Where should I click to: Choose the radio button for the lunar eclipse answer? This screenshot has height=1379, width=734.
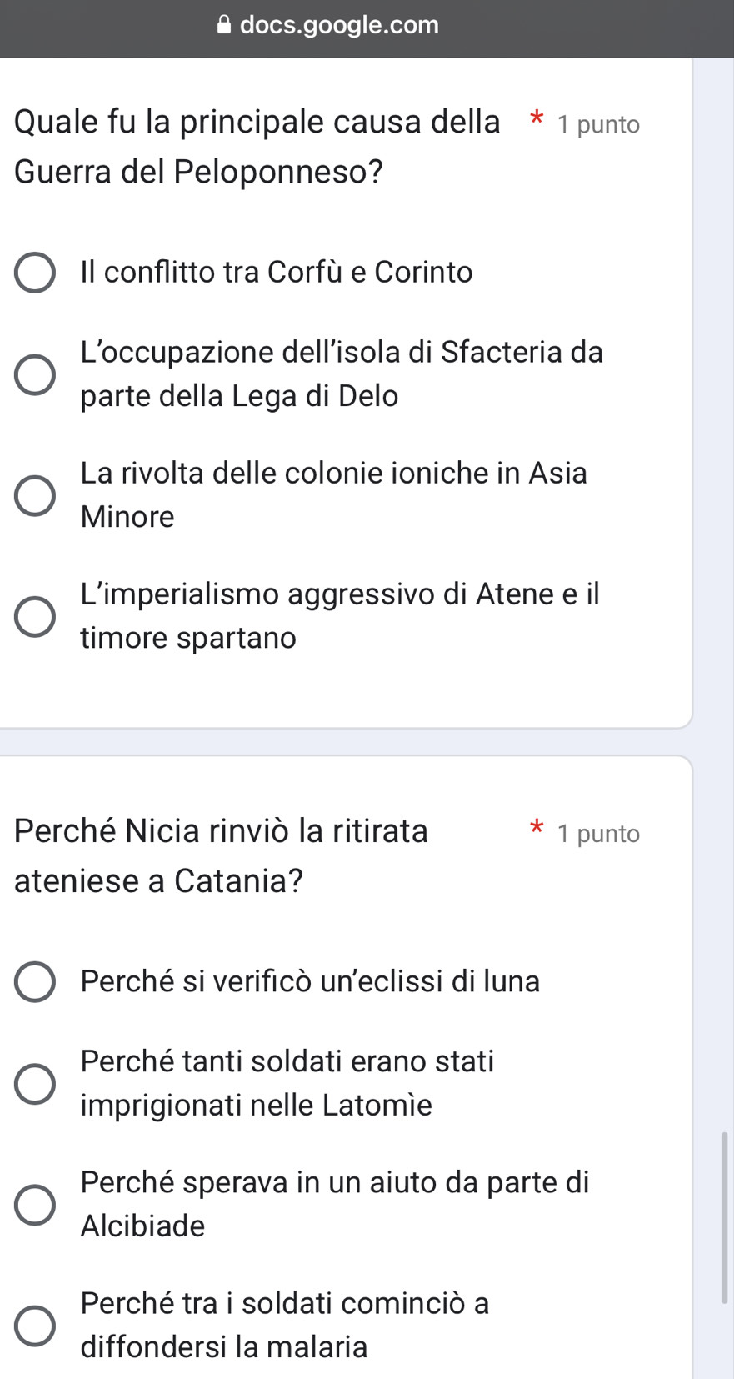tap(35, 982)
